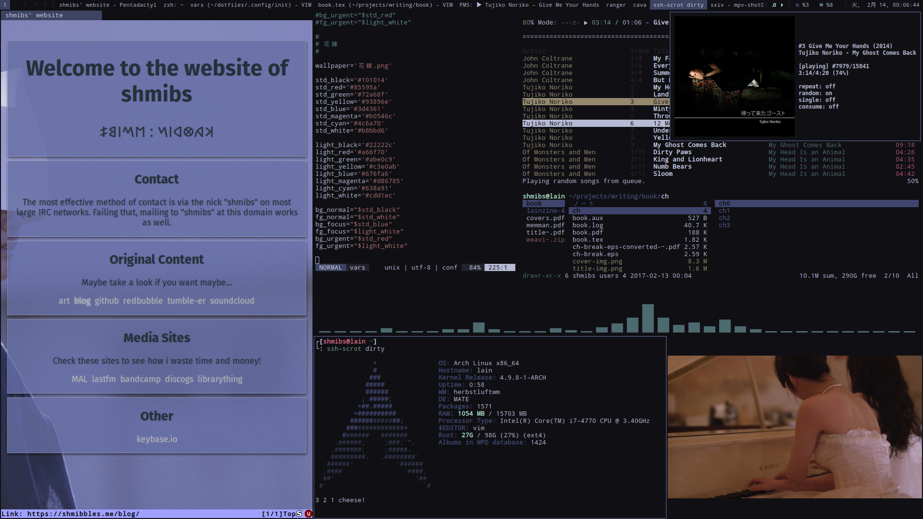
Task: Click the play triangle next to music note
Action: point(782,5)
